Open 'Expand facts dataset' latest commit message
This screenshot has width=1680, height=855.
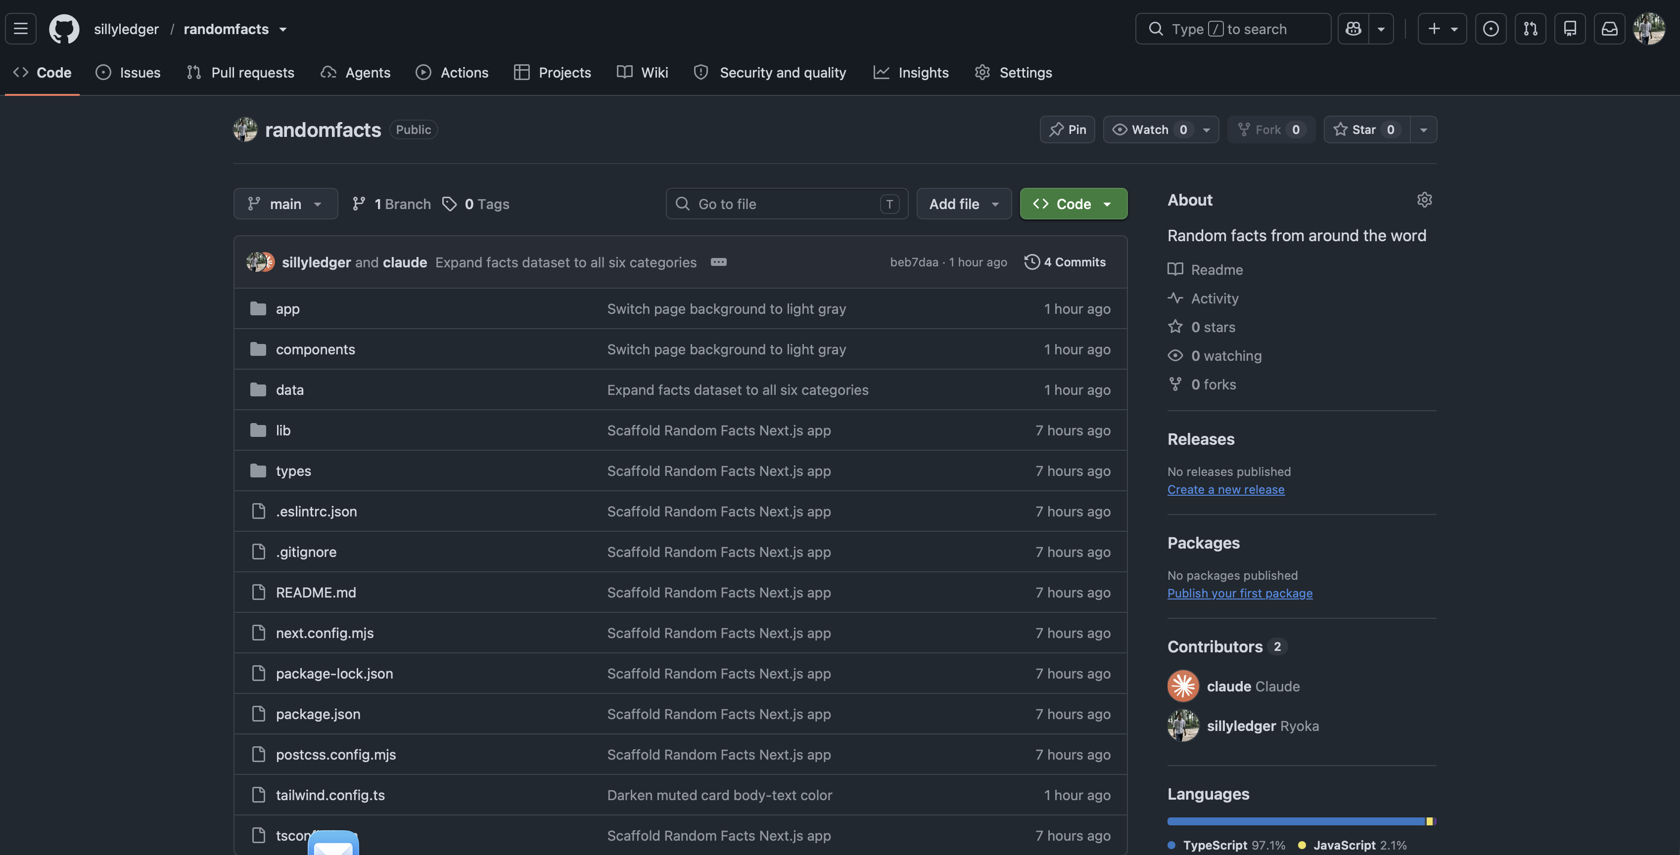coord(566,262)
